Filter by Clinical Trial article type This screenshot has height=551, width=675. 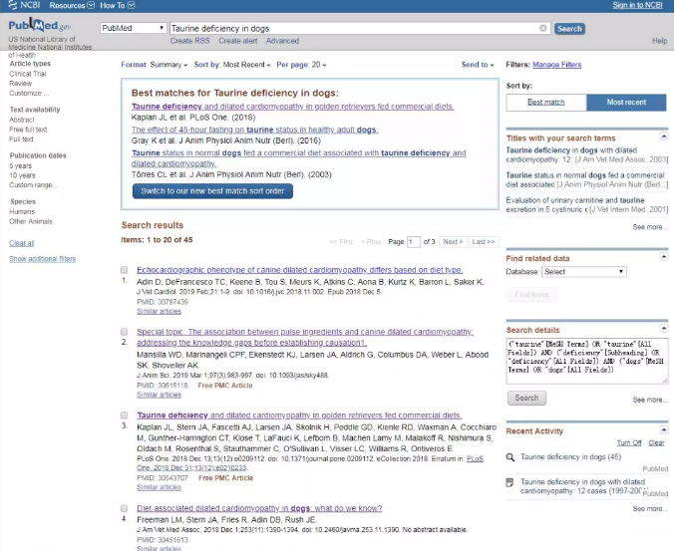28,74
